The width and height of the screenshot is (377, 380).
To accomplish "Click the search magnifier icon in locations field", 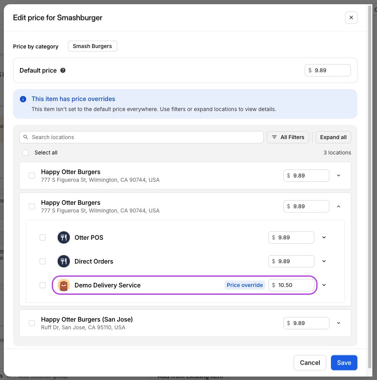I will (x=26, y=137).
